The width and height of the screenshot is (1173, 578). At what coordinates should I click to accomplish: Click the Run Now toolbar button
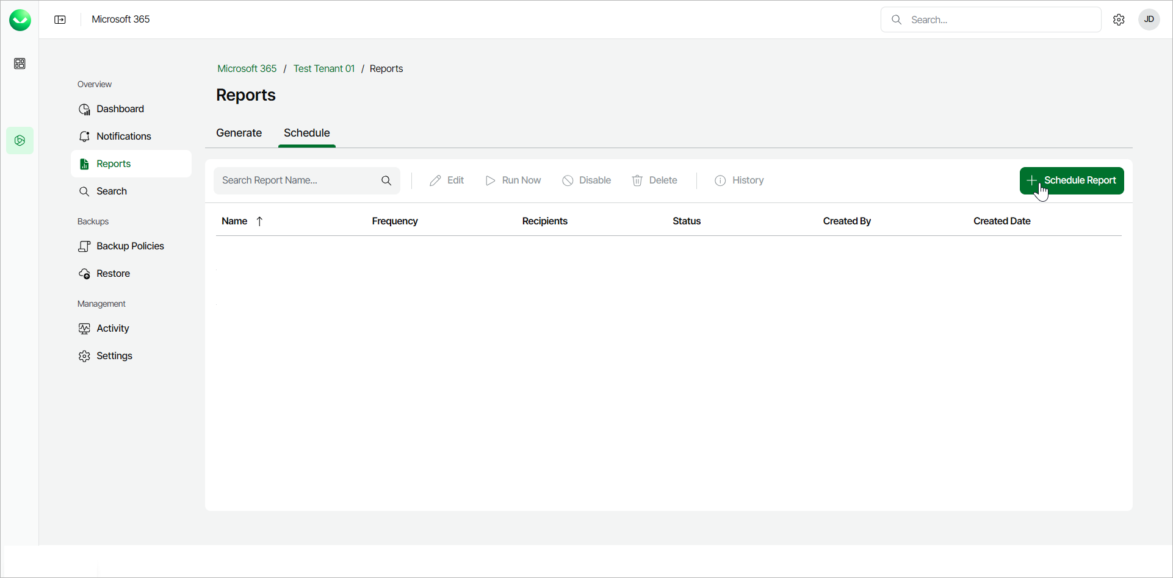point(513,180)
